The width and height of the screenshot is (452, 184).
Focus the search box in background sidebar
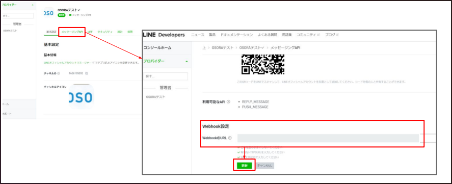pos(17,16)
